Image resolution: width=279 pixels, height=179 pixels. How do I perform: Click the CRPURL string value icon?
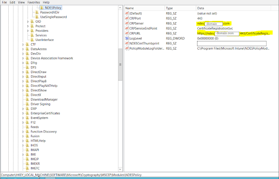point(127,34)
